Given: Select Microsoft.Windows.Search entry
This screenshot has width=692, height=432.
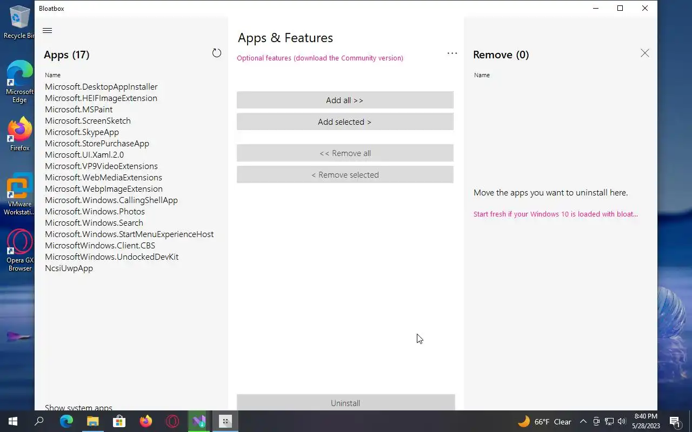Looking at the screenshot, I should (x=94, y=222).
